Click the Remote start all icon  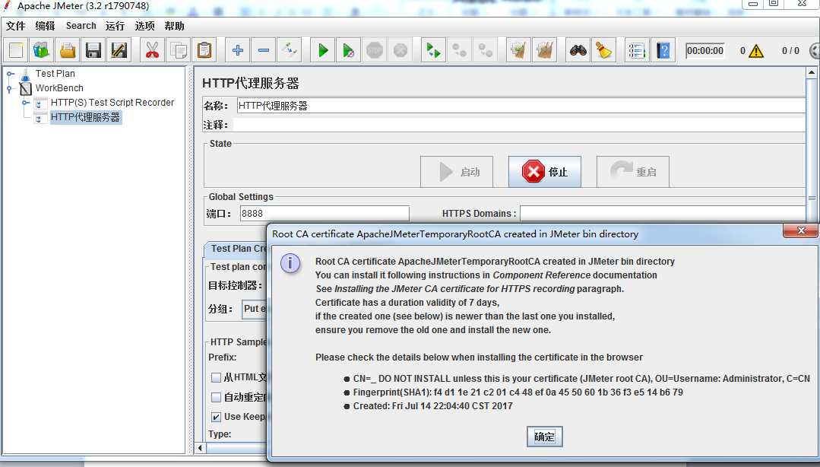pyautogui.click(x=433, y=51)
